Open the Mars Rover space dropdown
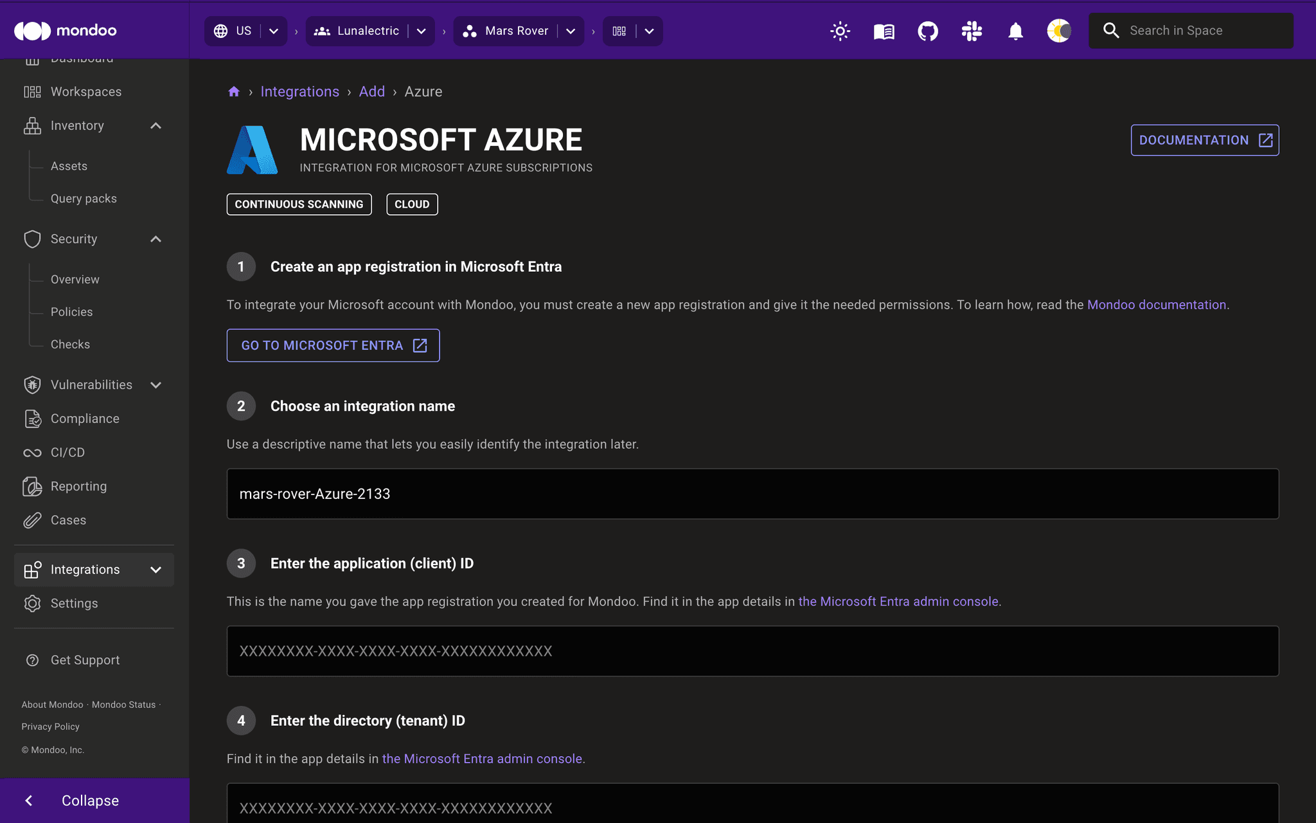The height and width of the screenshot is (823, 1316). click(x=571, y=31)
